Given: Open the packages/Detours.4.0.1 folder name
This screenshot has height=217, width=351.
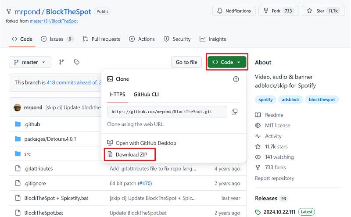Looking at the screenshot, I should pos(50,139).
